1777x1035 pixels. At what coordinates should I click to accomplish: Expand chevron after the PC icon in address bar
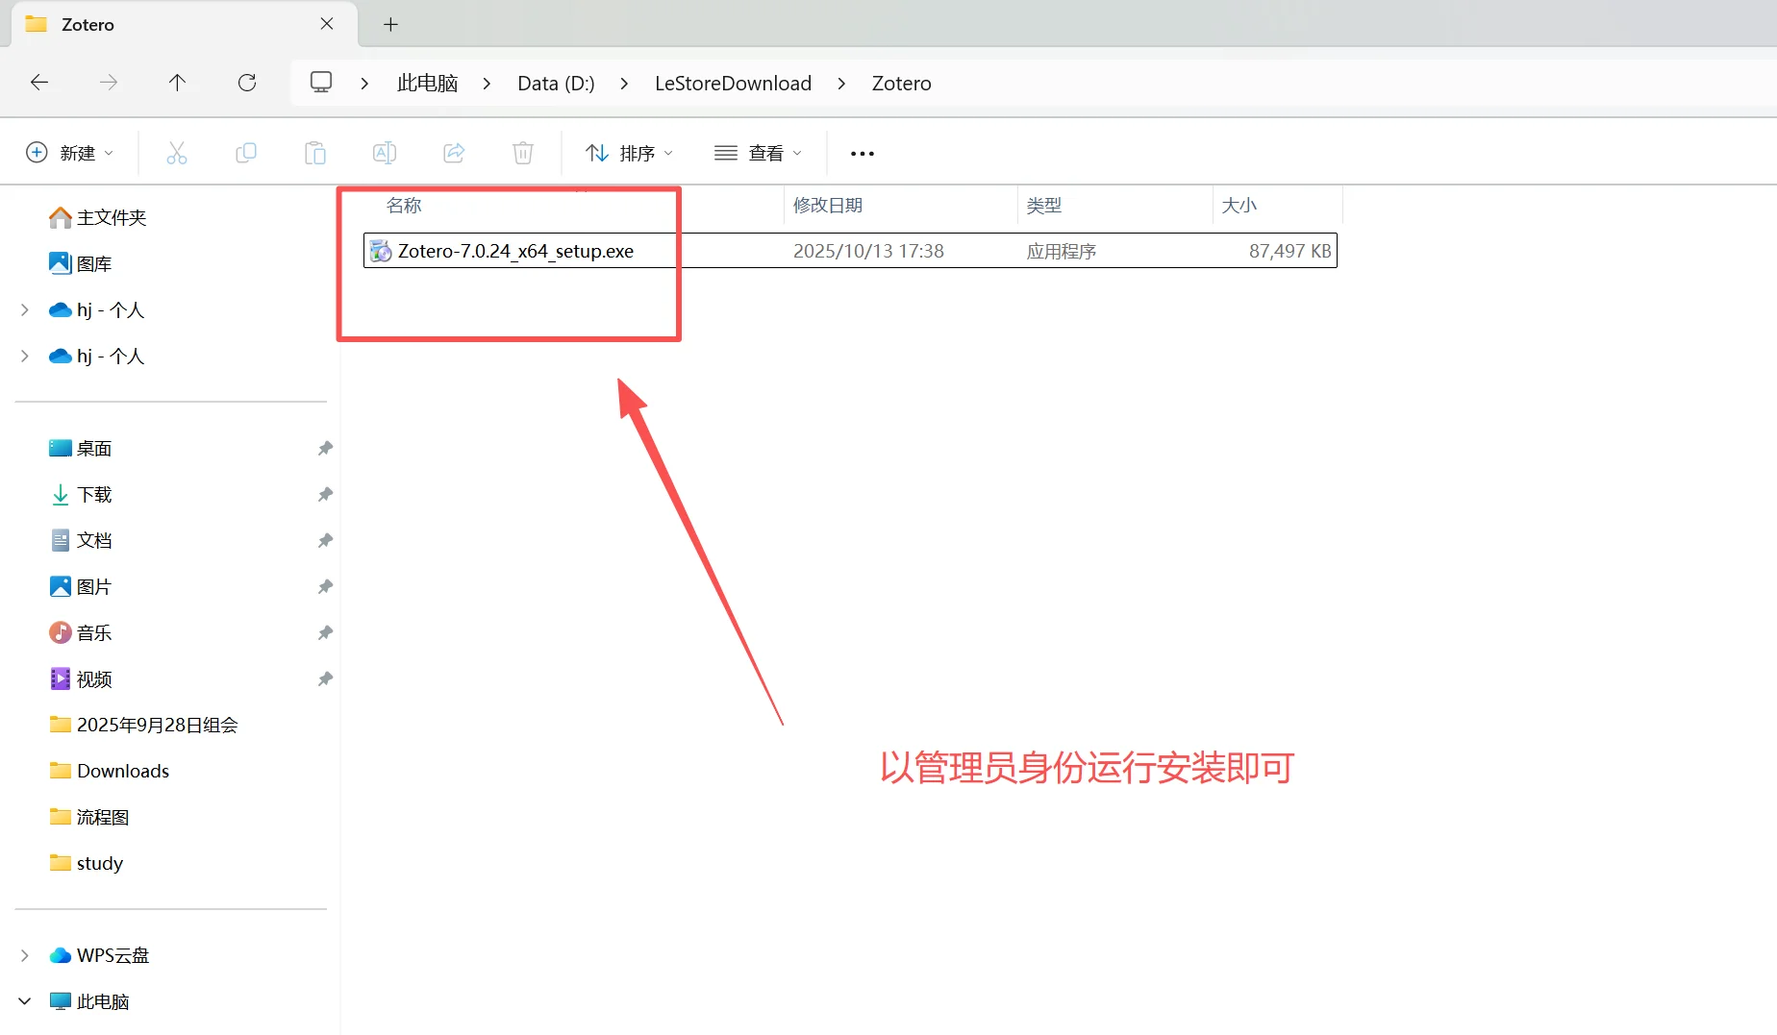pyautogui.click(x=364, y=84)
